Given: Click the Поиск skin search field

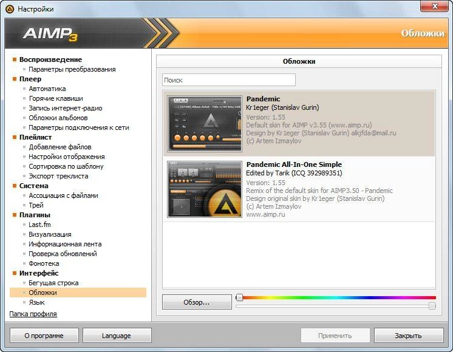Looking at the screenshot, I should pyautogui.click(x=229, y=80).
